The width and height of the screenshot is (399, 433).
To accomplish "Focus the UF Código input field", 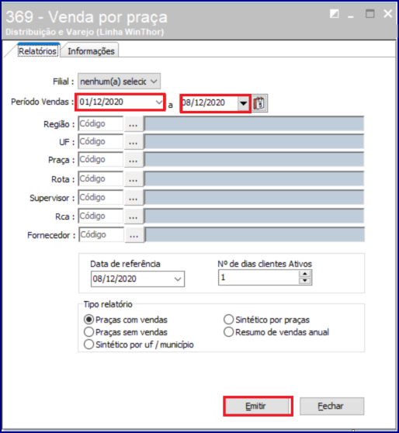I will 101,142.
